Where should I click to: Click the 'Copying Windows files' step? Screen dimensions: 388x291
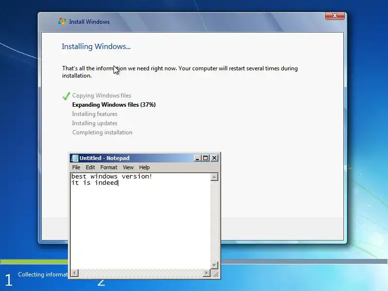point(102,96)
